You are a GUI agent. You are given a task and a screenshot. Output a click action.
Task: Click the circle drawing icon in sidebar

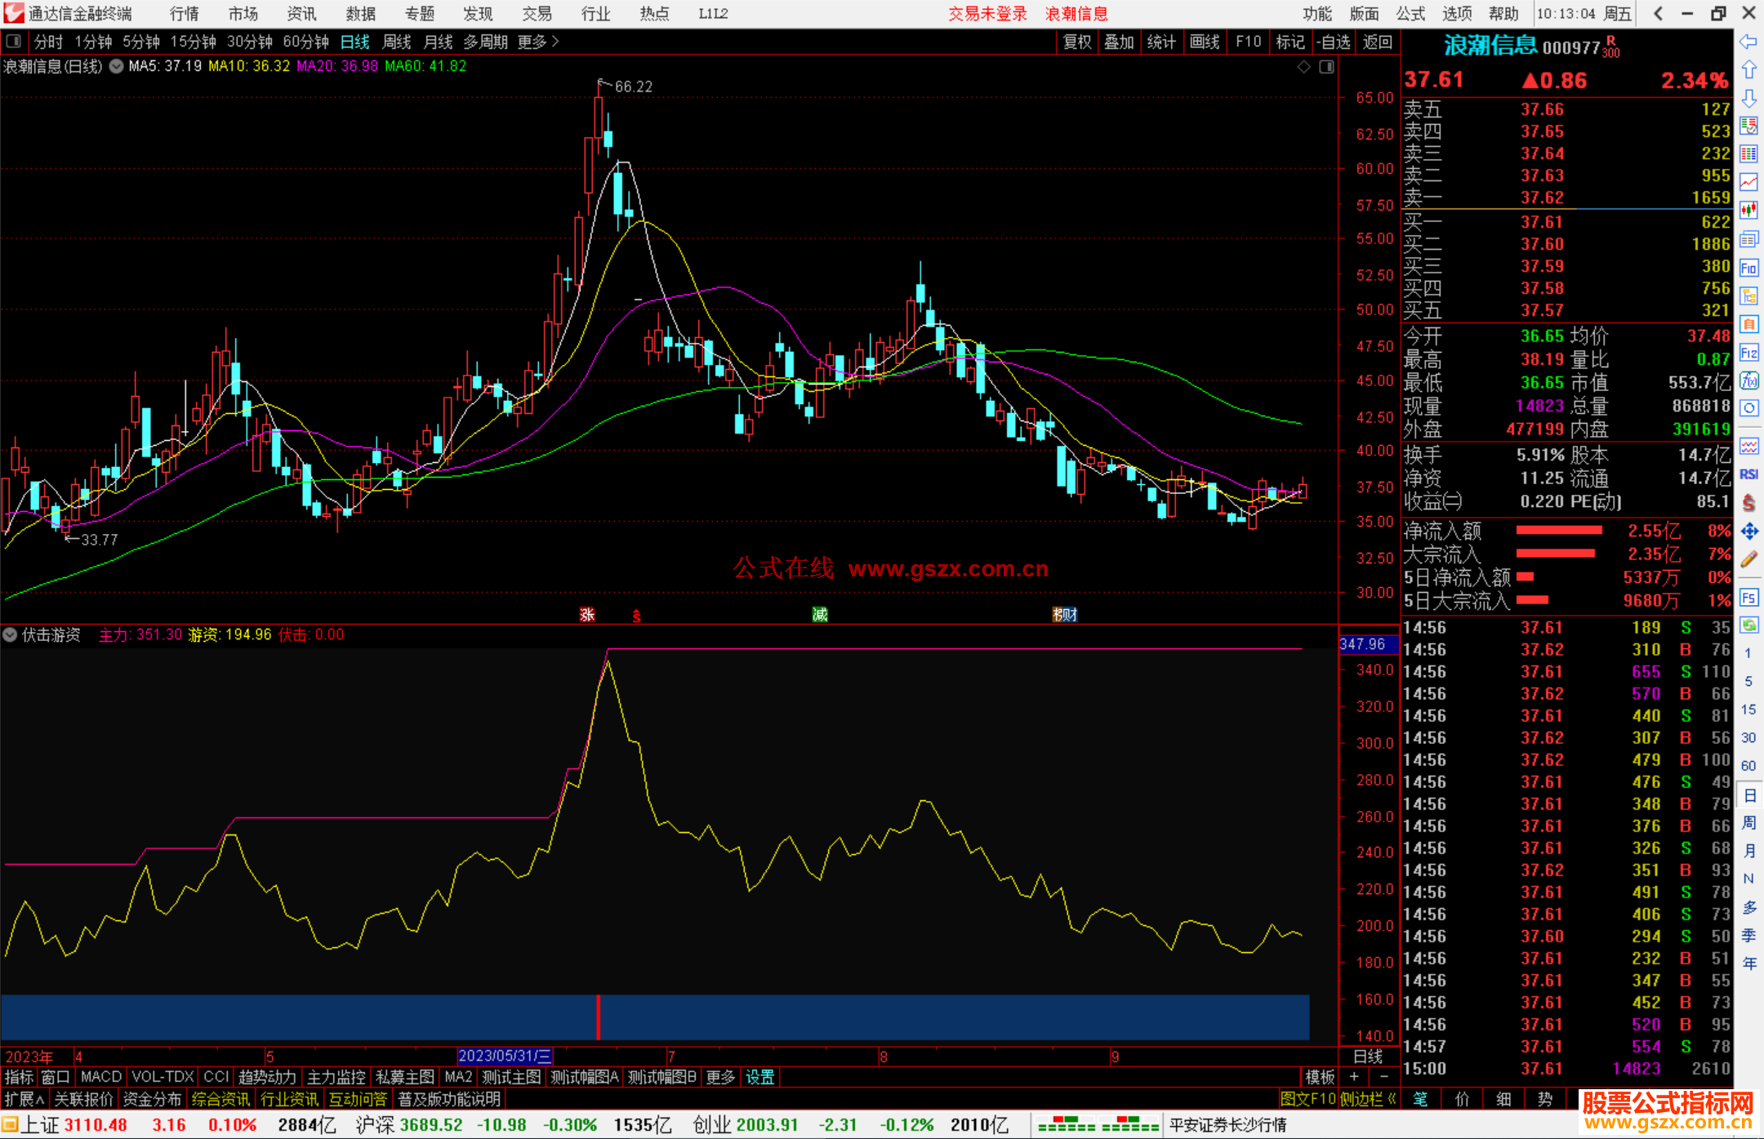click(x=1748, y=408)
